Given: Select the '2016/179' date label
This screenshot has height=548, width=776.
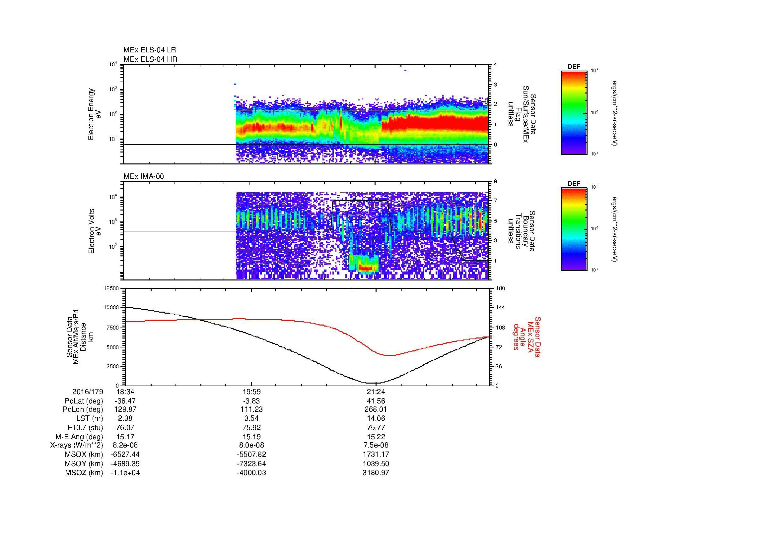Looking at the screenshot, I should click(x=88, y=392).
